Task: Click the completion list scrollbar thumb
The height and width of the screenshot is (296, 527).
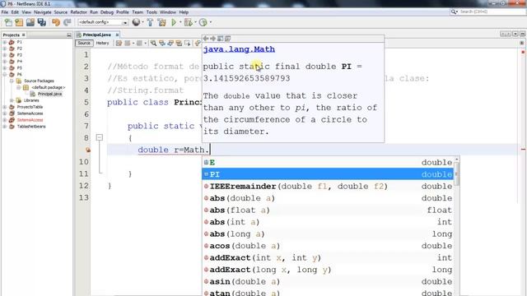Action: [456, 173]
